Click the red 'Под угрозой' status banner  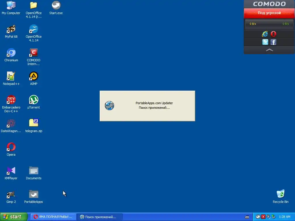[x=269, y=13]
